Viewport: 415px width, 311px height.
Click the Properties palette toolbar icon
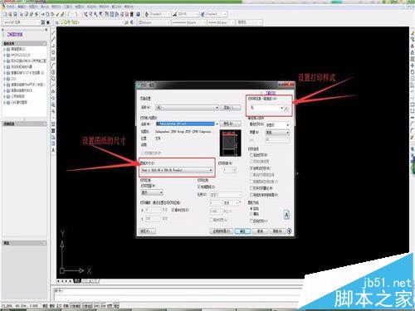[107, 14]
